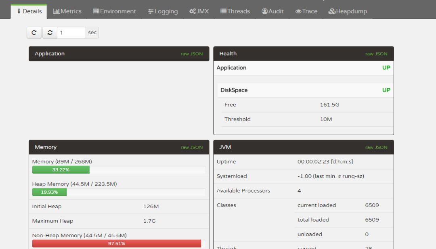Click the info icon on the Details tab

coord(20,11)
